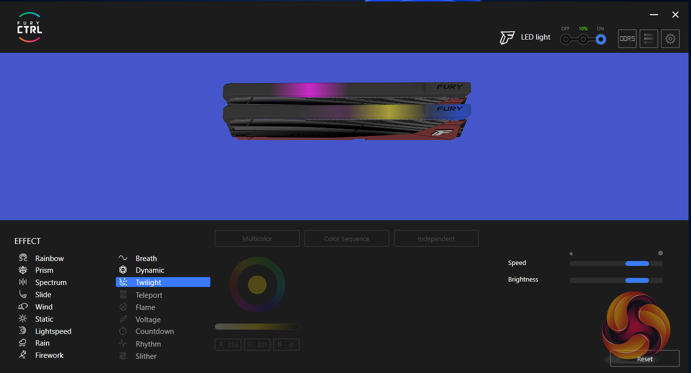Click the Twilight moon icon
The height and width of the screenshot is (373, 691).
tap(123, 282)
